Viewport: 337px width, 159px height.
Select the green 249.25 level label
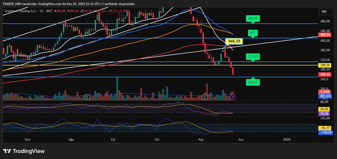point(253,82)
